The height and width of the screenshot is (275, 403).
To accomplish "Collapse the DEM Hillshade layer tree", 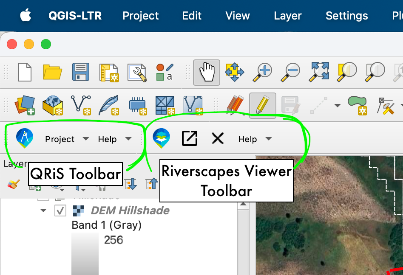I will [x=43, y=210].
